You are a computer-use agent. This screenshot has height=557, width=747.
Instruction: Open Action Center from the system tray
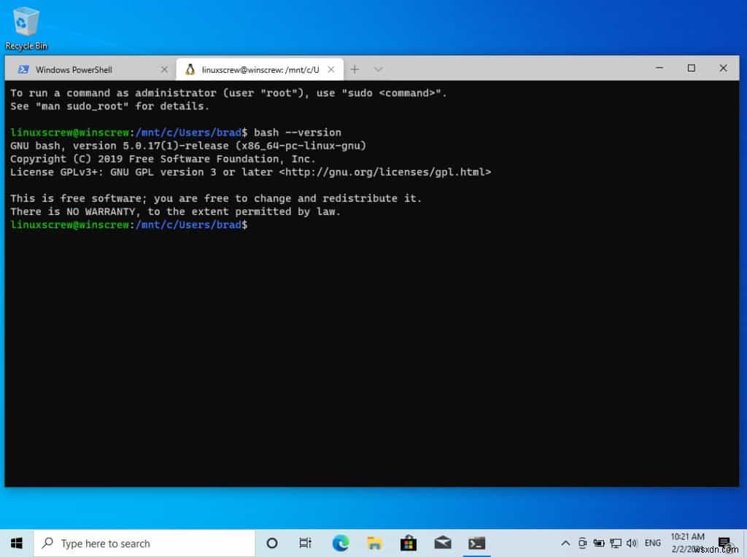click(724, 542)
